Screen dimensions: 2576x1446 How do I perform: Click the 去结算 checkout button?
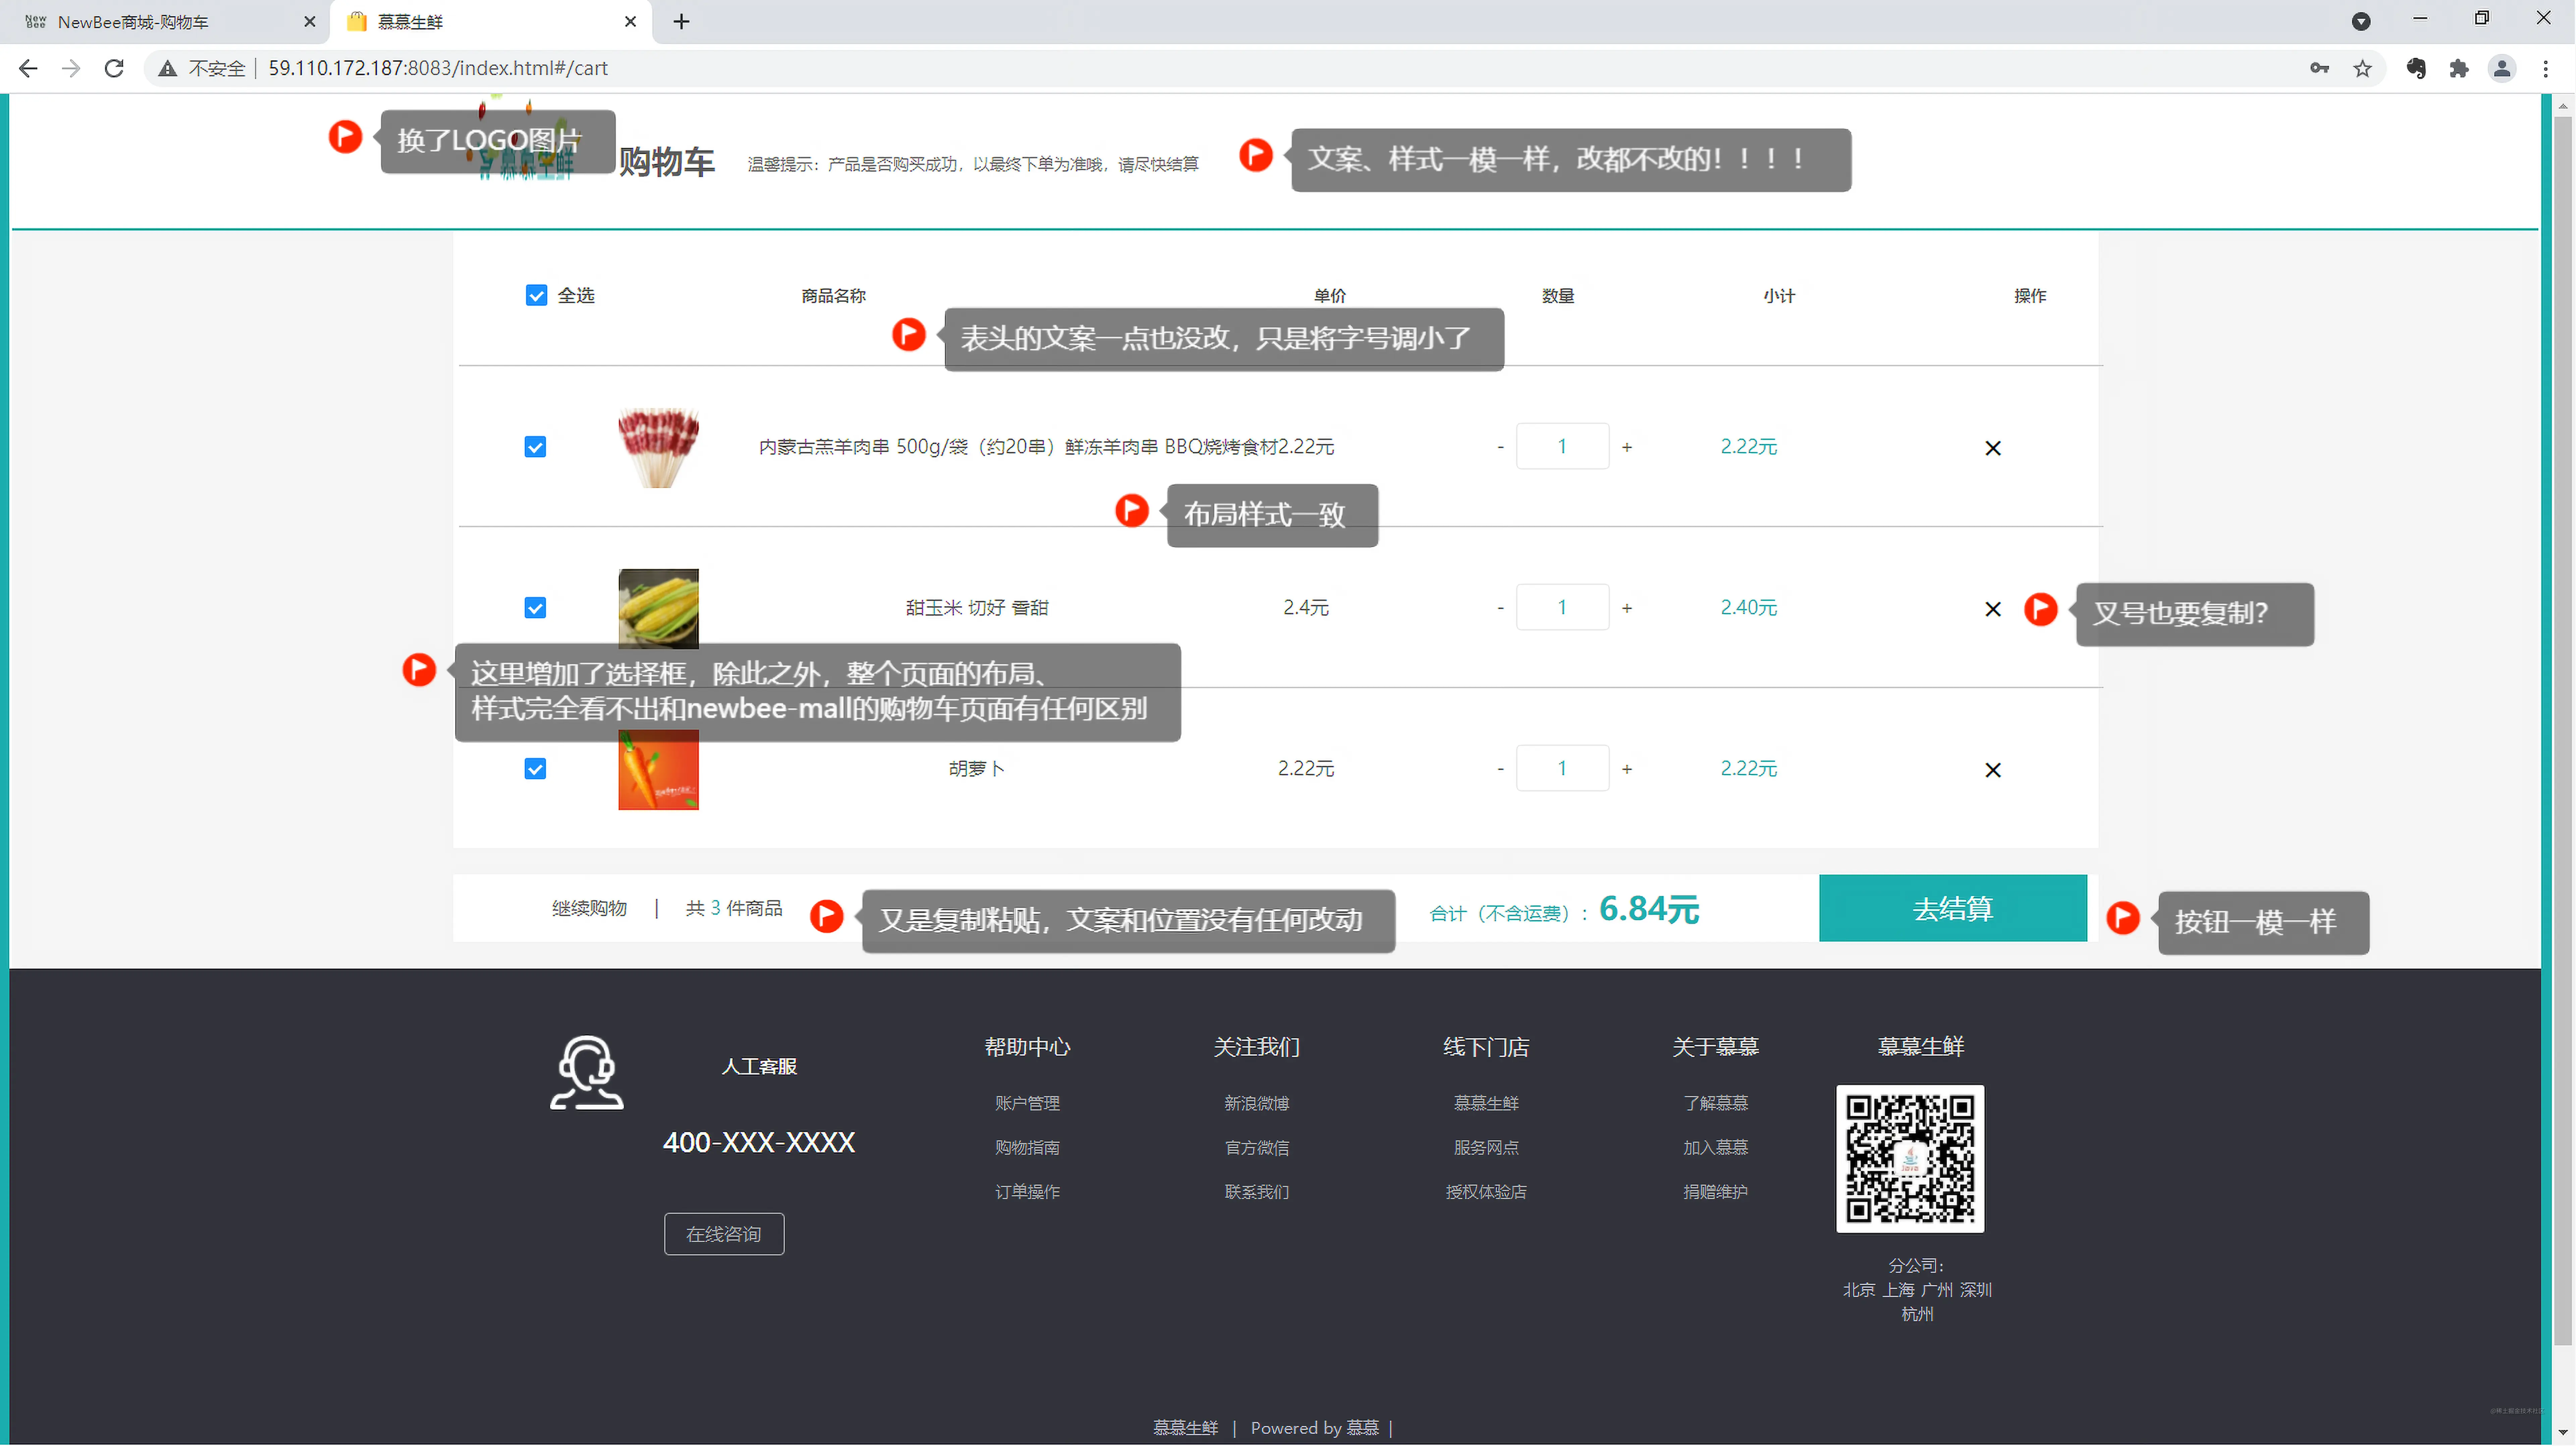1953,908
